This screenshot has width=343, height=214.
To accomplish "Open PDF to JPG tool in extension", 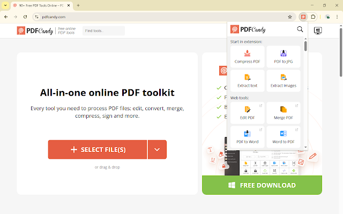I will [284, 57].
